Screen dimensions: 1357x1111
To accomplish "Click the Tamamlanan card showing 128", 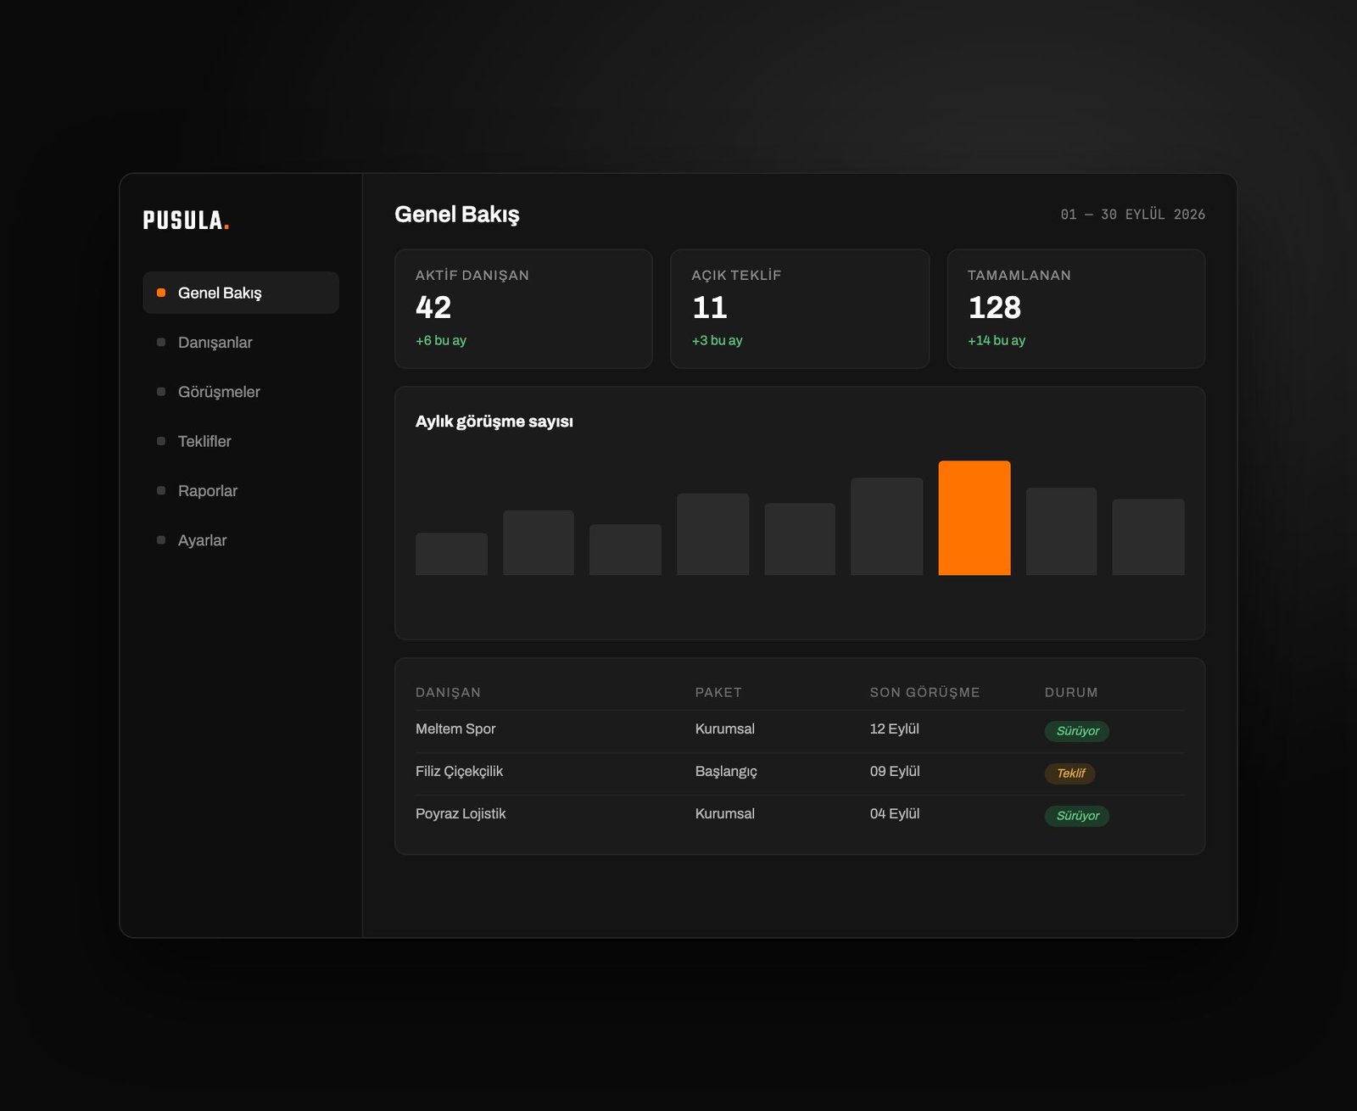I will (1075, 309).
